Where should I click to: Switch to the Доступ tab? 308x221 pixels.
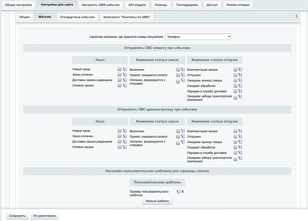(x=212, y=5)
